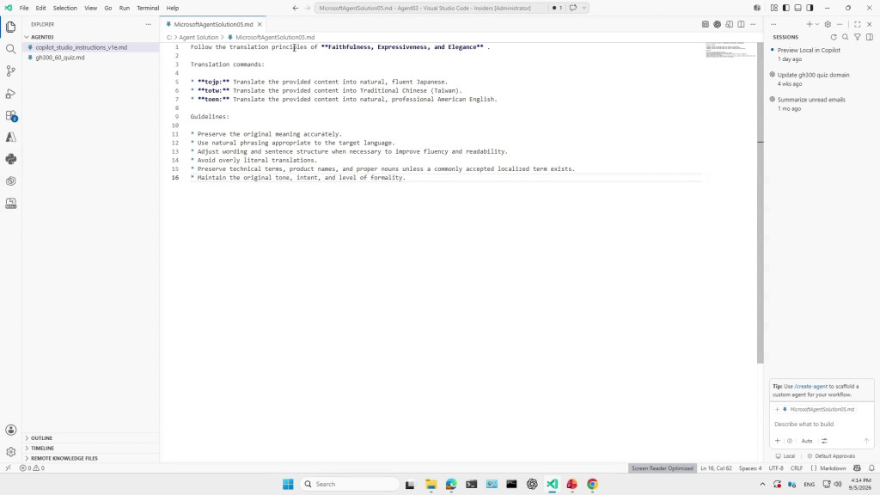Click the Customize Layout icon
Image resolution: width=880 pixels, height=495 pixels.
(774, 8)
